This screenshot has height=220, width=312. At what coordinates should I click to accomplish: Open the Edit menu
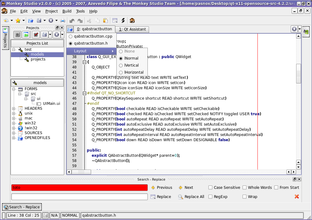click(24, 11)
